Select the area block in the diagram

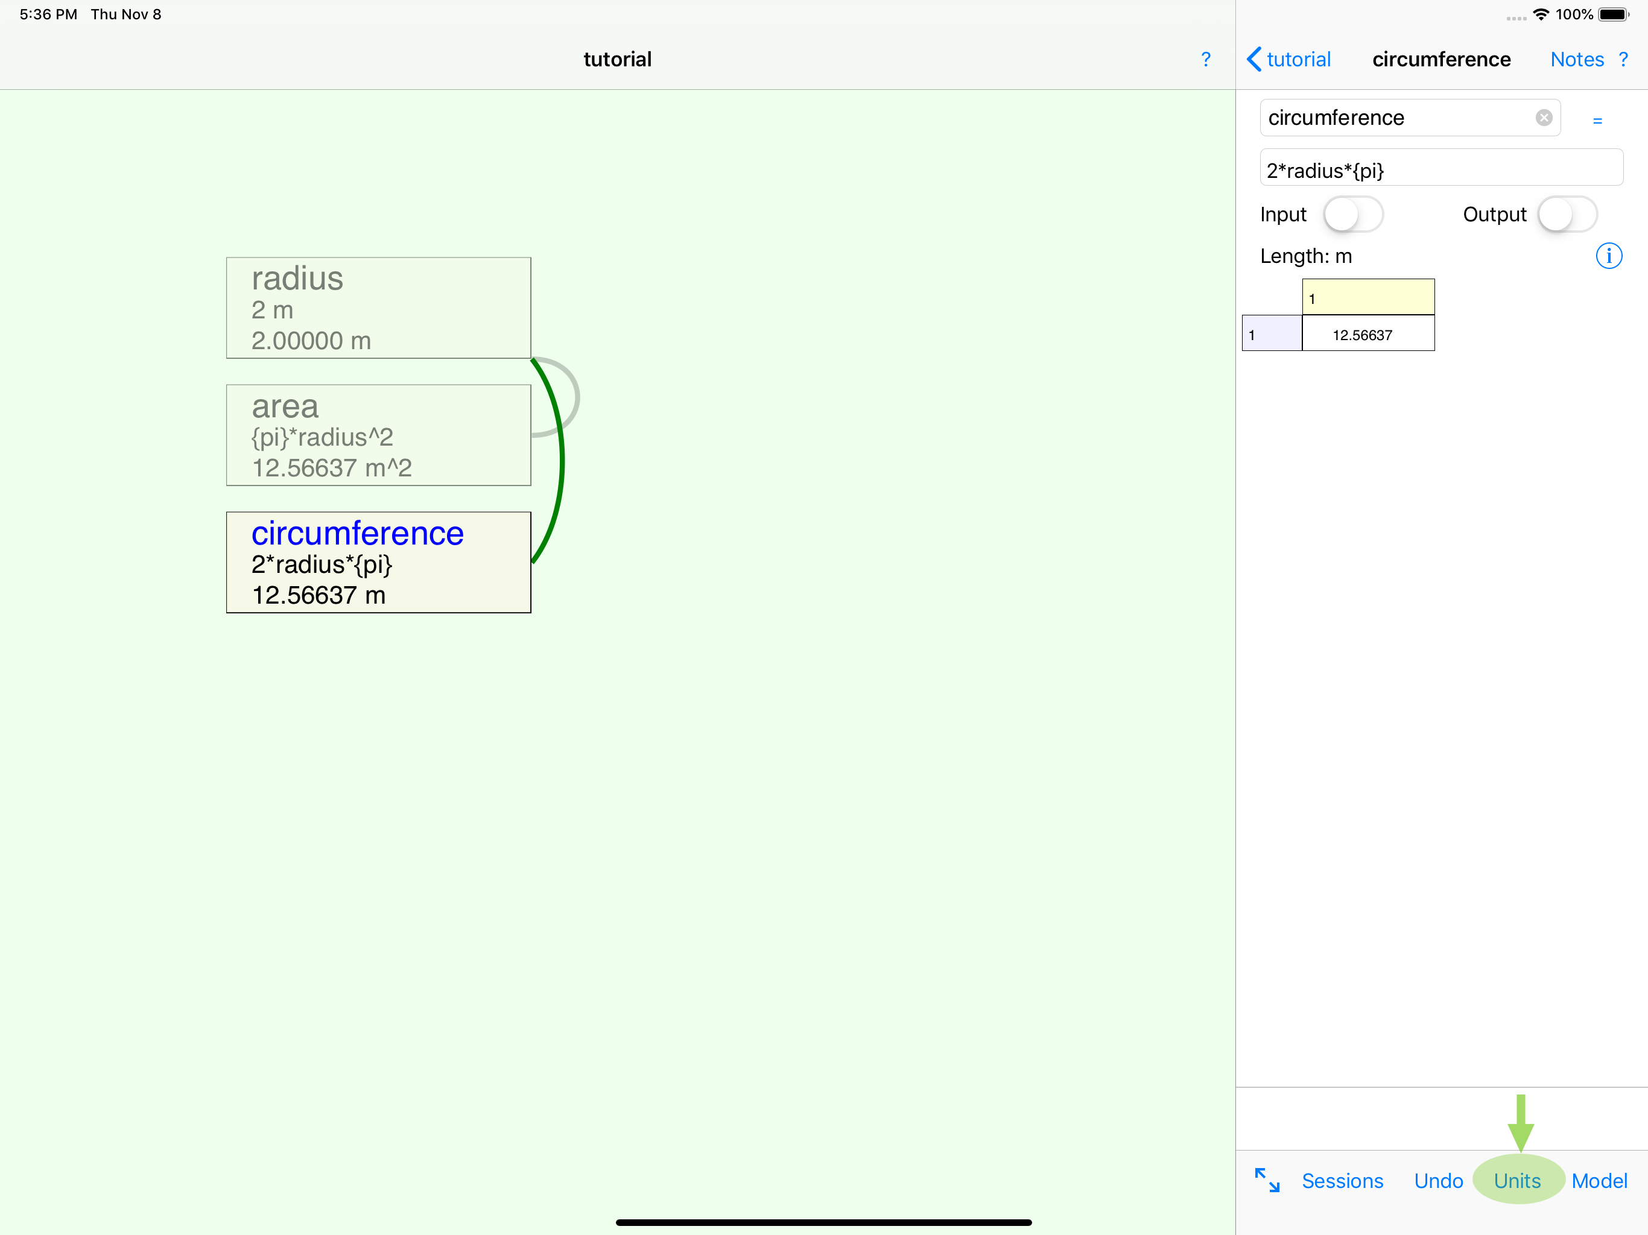click(x=378, y=435)
